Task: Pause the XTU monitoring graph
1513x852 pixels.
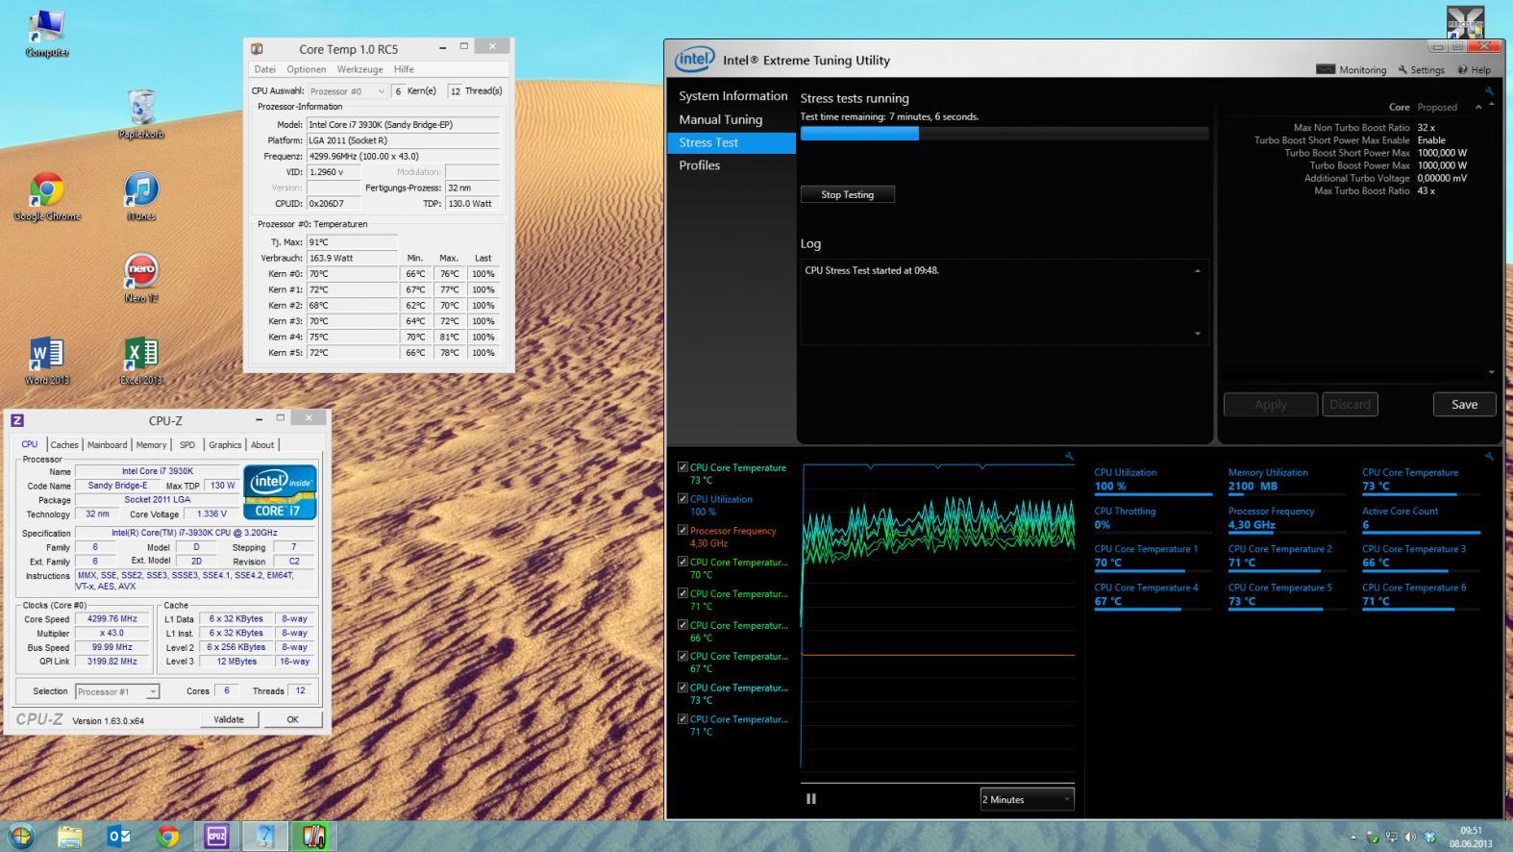Action: [x=811, y=798]
